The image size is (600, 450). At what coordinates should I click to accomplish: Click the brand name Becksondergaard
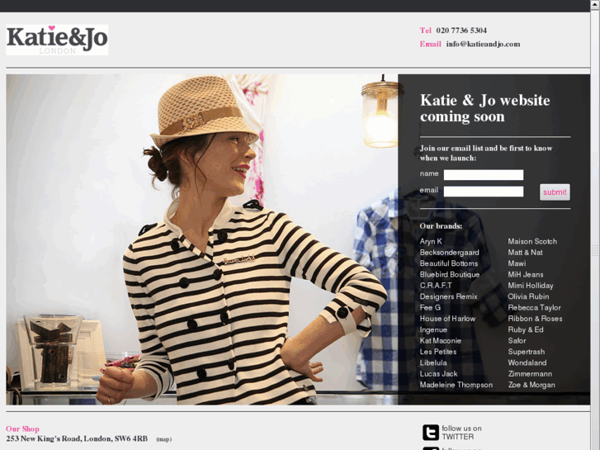(x=449, y=253)
